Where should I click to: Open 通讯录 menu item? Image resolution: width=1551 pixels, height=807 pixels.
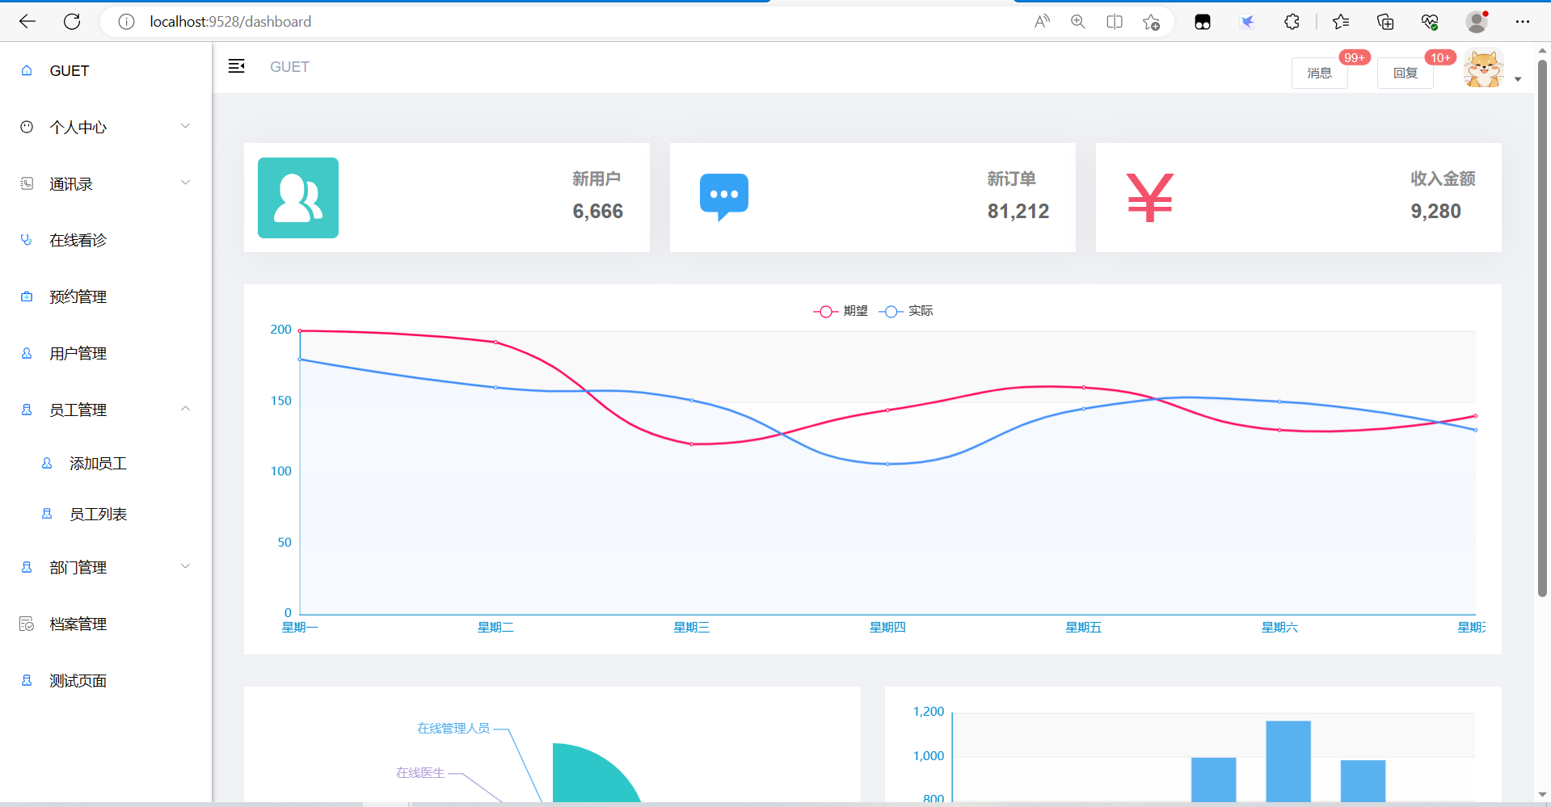[x=106, y=183]
